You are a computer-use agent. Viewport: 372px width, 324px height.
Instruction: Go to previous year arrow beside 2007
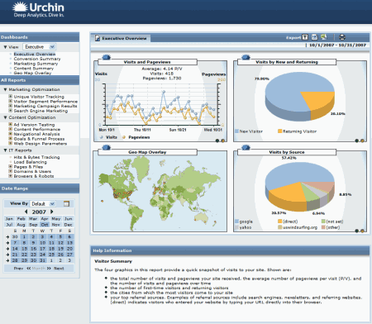pos(26,212)
